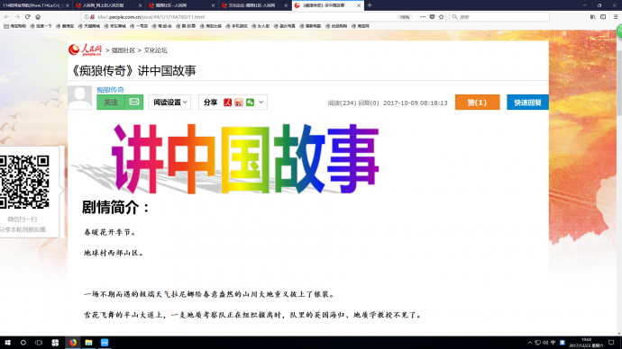Viewport: 622px width, 349px height.
Task: Reset the 150% zoom level badge
Action: click(404, 17)
